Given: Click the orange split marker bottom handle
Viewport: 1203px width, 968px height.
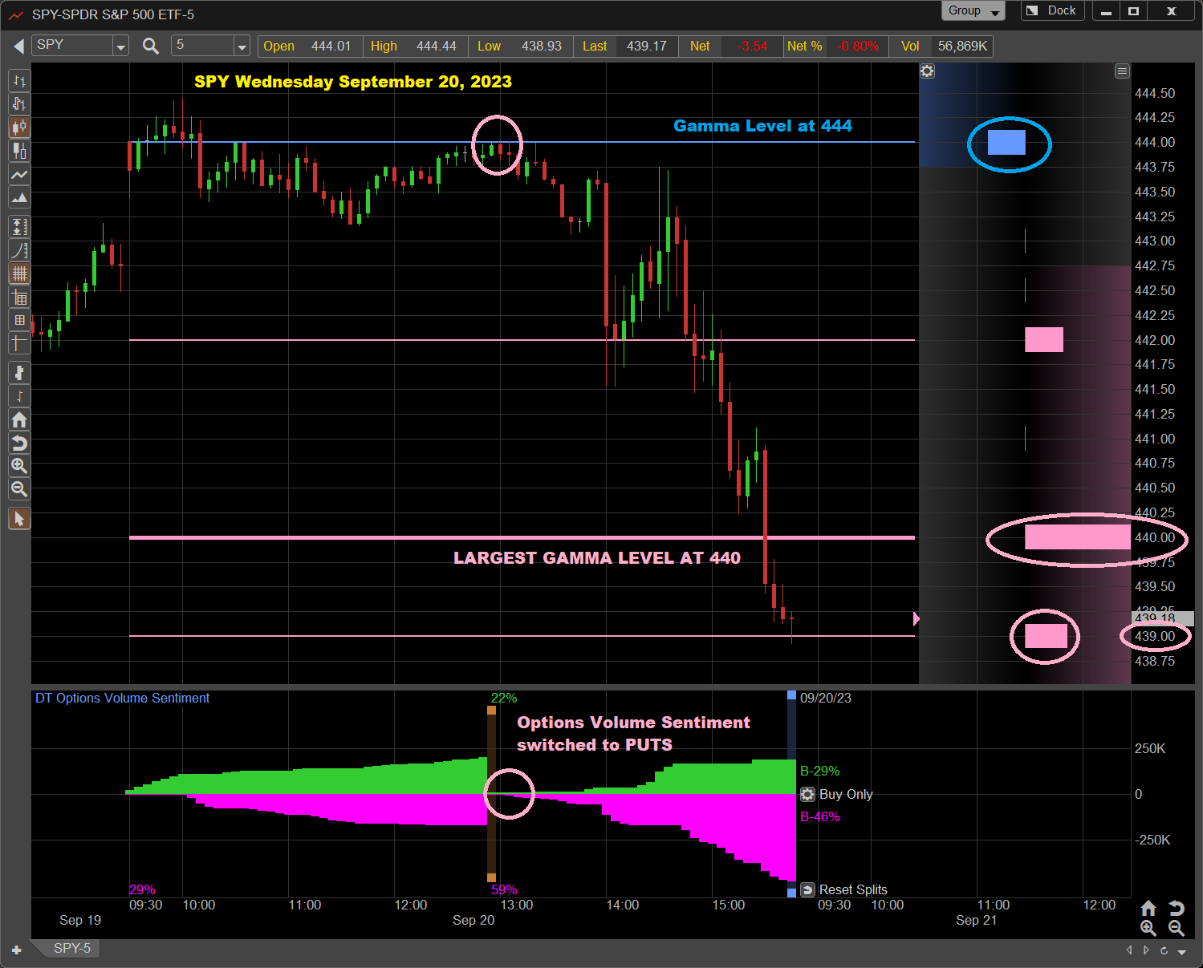Looking at the screenshot, I should pyautogui.click(x=491, y=877).
